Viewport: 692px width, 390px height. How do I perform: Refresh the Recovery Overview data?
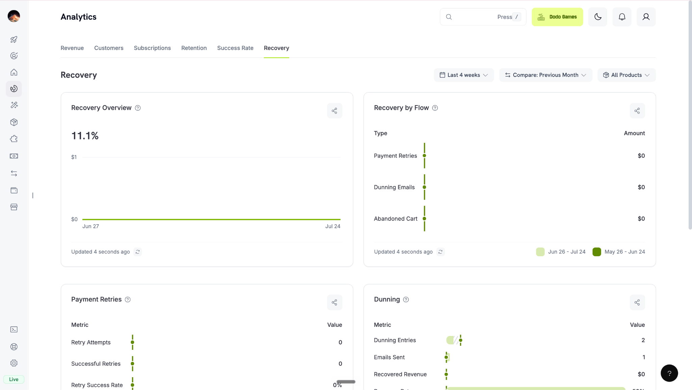(x=138, y=252)
